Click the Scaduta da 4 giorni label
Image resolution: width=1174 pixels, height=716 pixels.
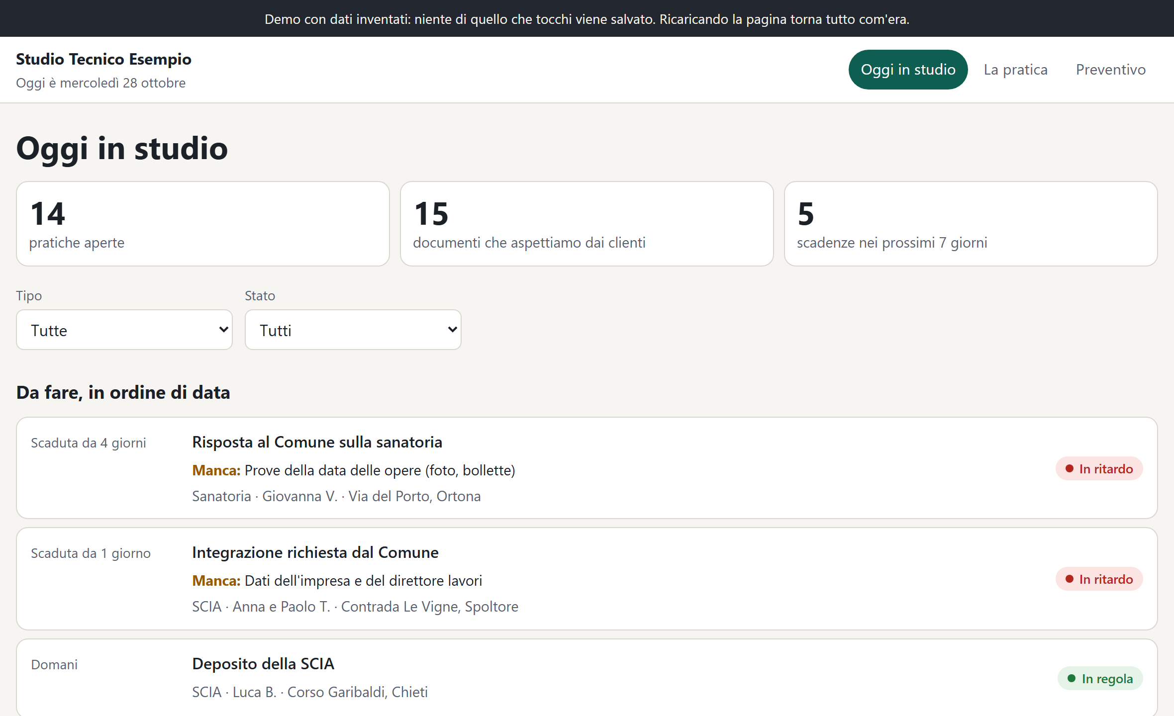(x=89, y=443)
